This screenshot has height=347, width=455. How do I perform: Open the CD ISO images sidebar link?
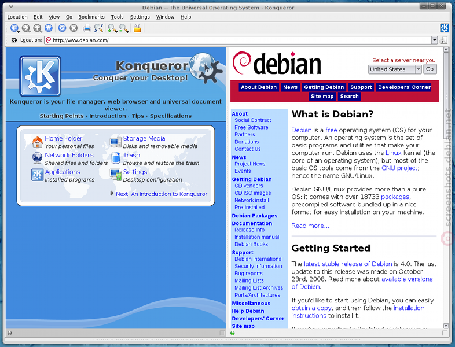[x=253, y=193]
